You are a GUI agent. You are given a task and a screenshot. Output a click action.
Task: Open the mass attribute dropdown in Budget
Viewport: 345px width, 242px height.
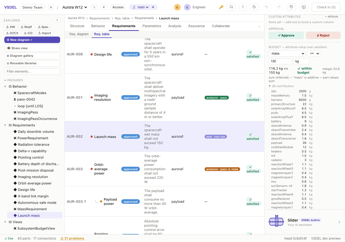click(287, 54)
